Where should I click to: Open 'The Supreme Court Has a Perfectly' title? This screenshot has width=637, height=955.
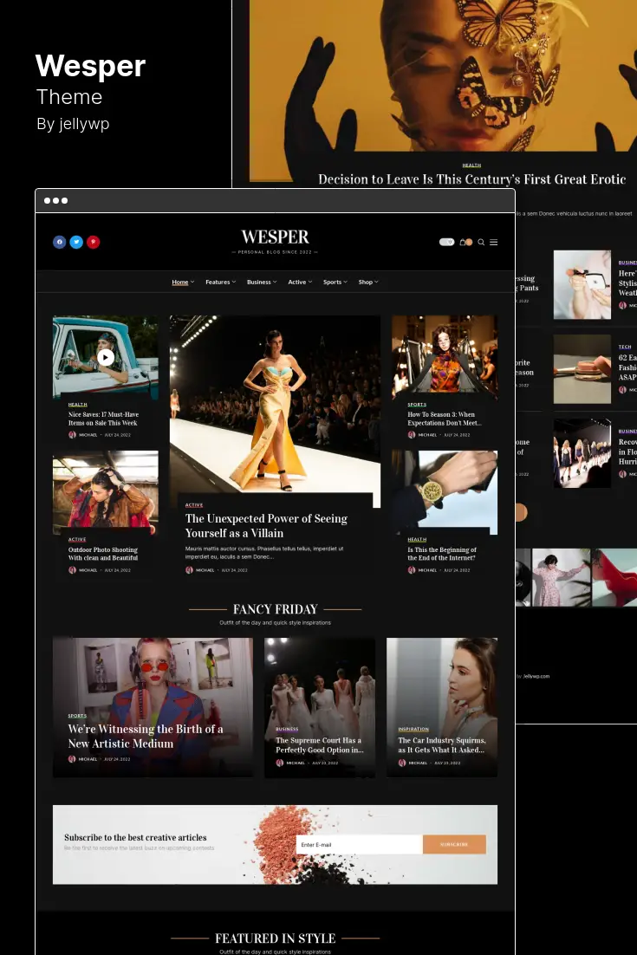(319, 745)
